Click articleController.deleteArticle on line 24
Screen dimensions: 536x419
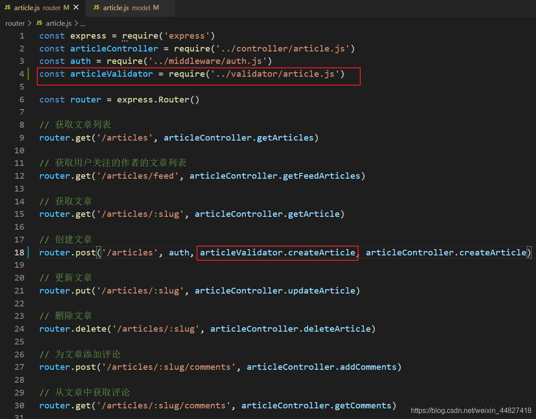pos(291,329)
